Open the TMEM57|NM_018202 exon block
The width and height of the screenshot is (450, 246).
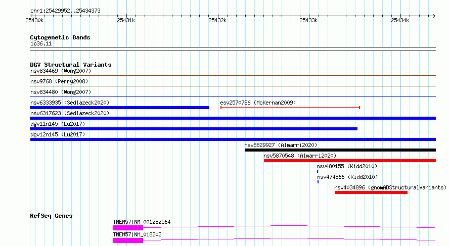point(128,240)
